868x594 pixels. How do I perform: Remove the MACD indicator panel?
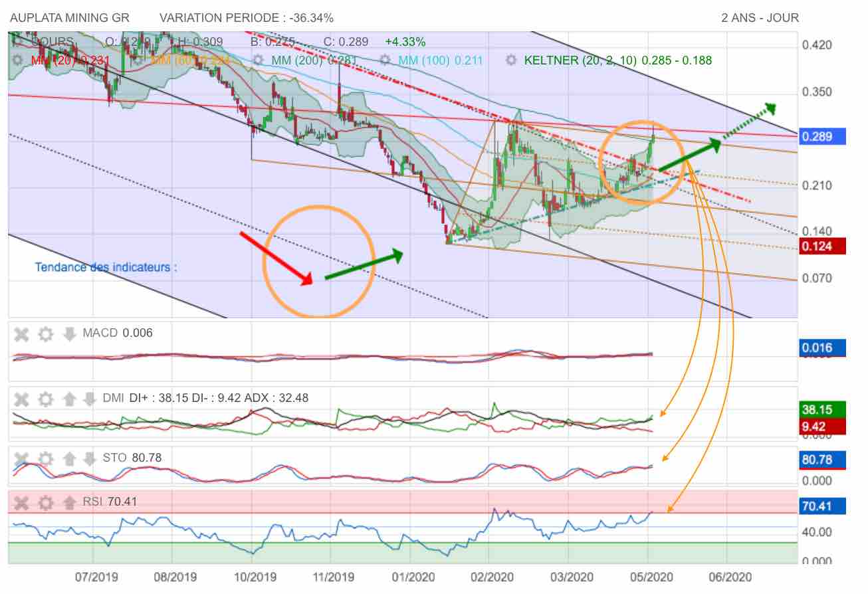(x=21, y=334)
